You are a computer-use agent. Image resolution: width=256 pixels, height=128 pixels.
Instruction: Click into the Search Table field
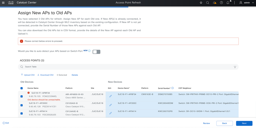(x=128, y=67)
